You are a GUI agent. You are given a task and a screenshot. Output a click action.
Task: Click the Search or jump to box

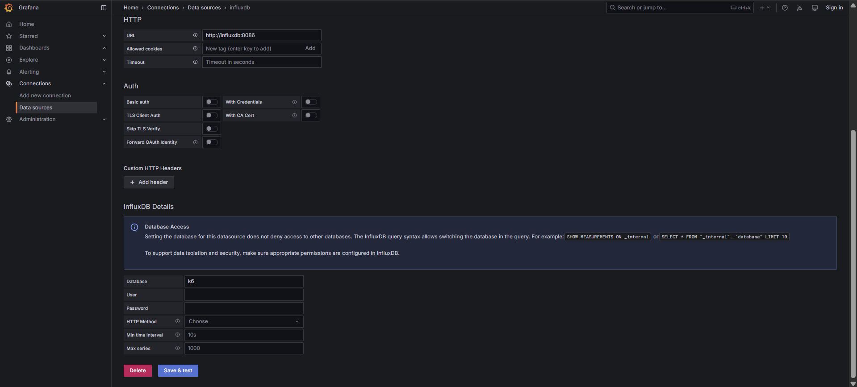(680, 8)
